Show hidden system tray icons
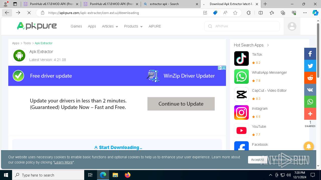The image size is (321, 180). tap(270, 175)
